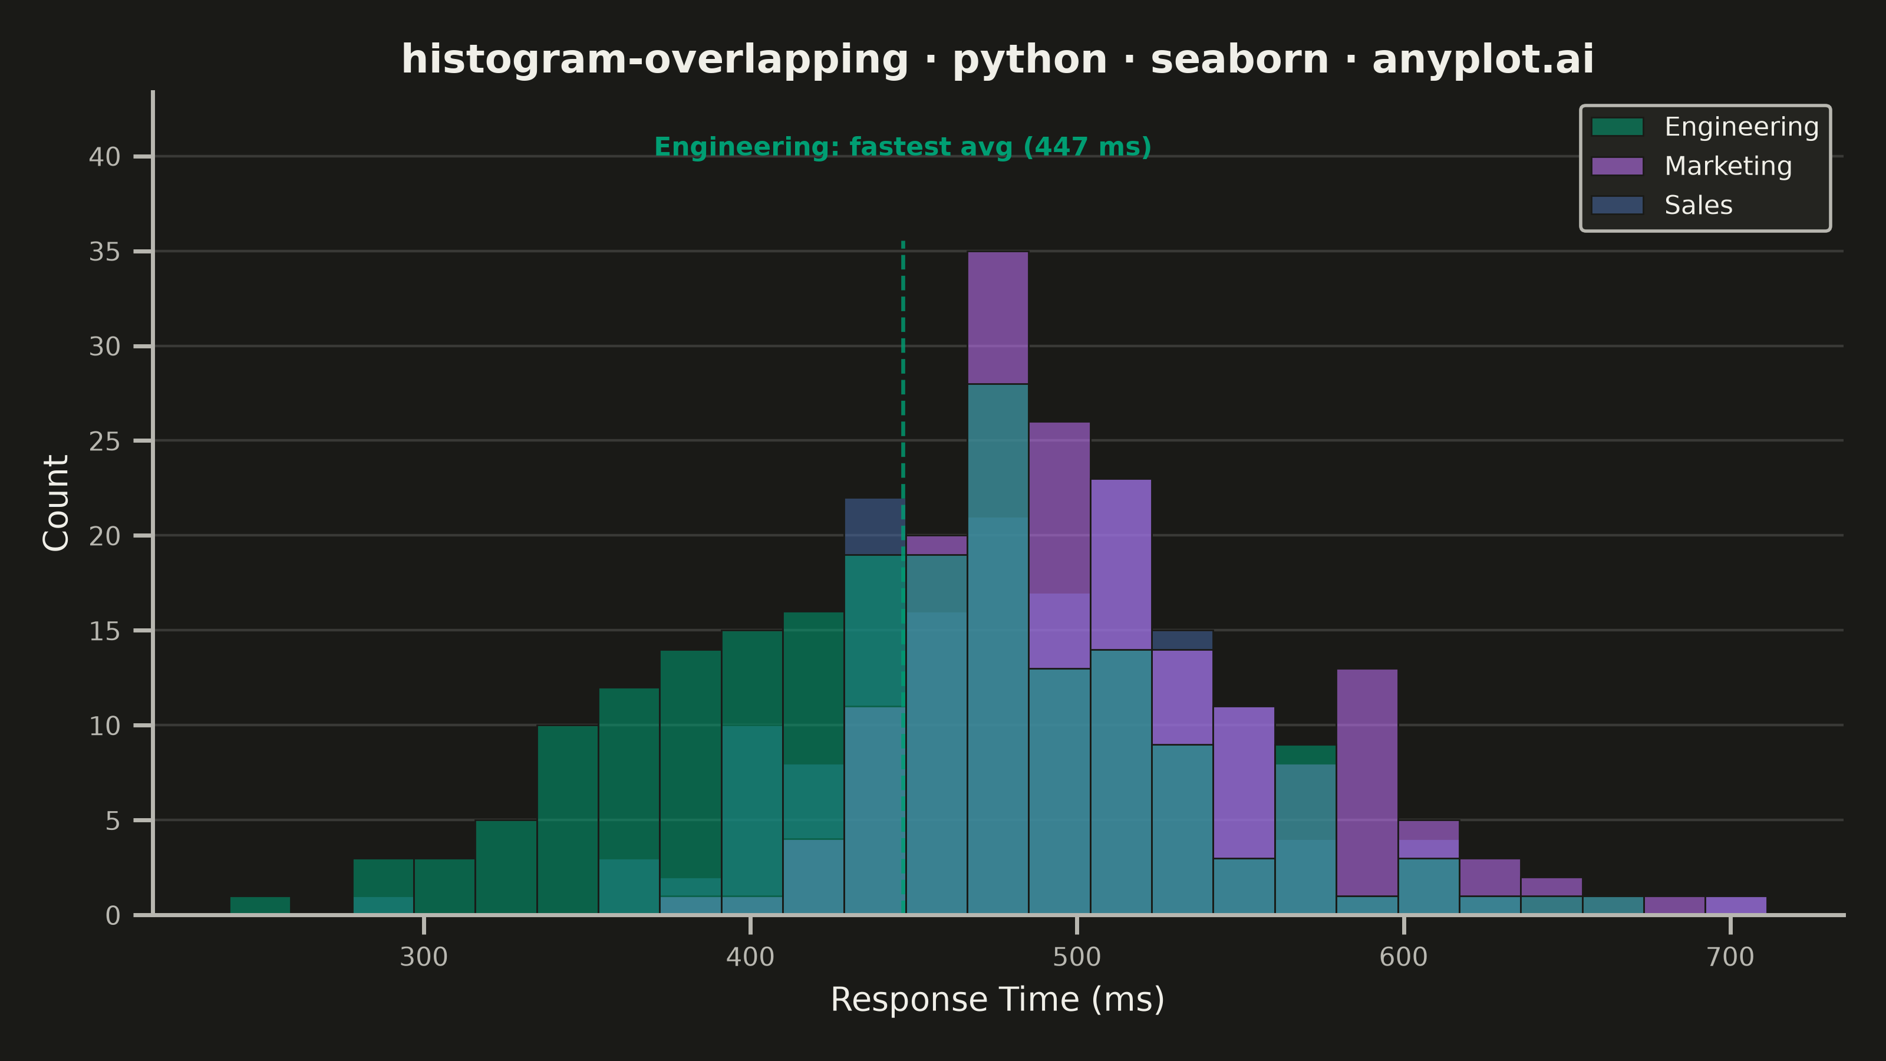The height and width of the screenshot is (1061, 1886).
Task: Click the 700 x-axis tick label
Action: click(1730, 957)
